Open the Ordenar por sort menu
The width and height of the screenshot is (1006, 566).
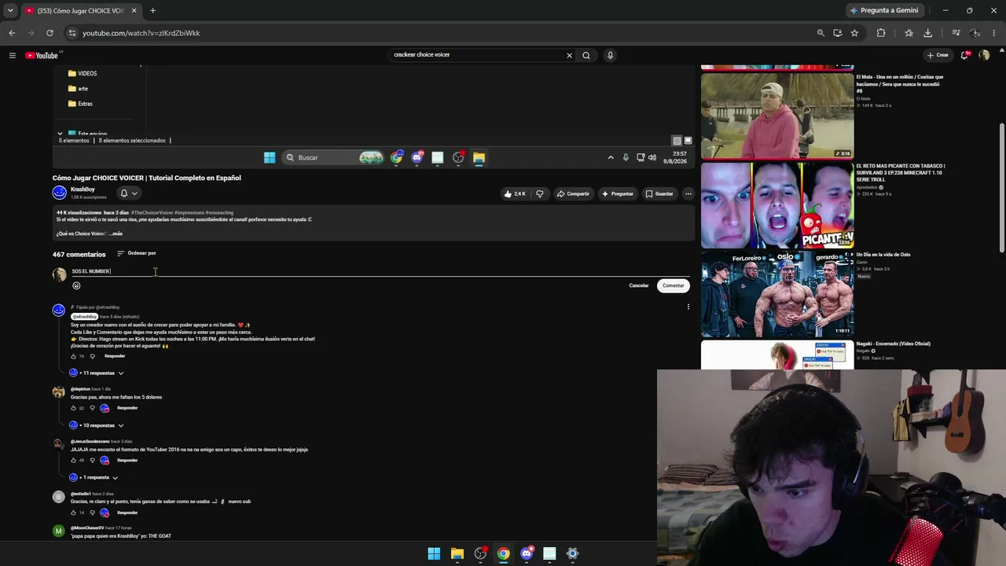tap(137, 253)
